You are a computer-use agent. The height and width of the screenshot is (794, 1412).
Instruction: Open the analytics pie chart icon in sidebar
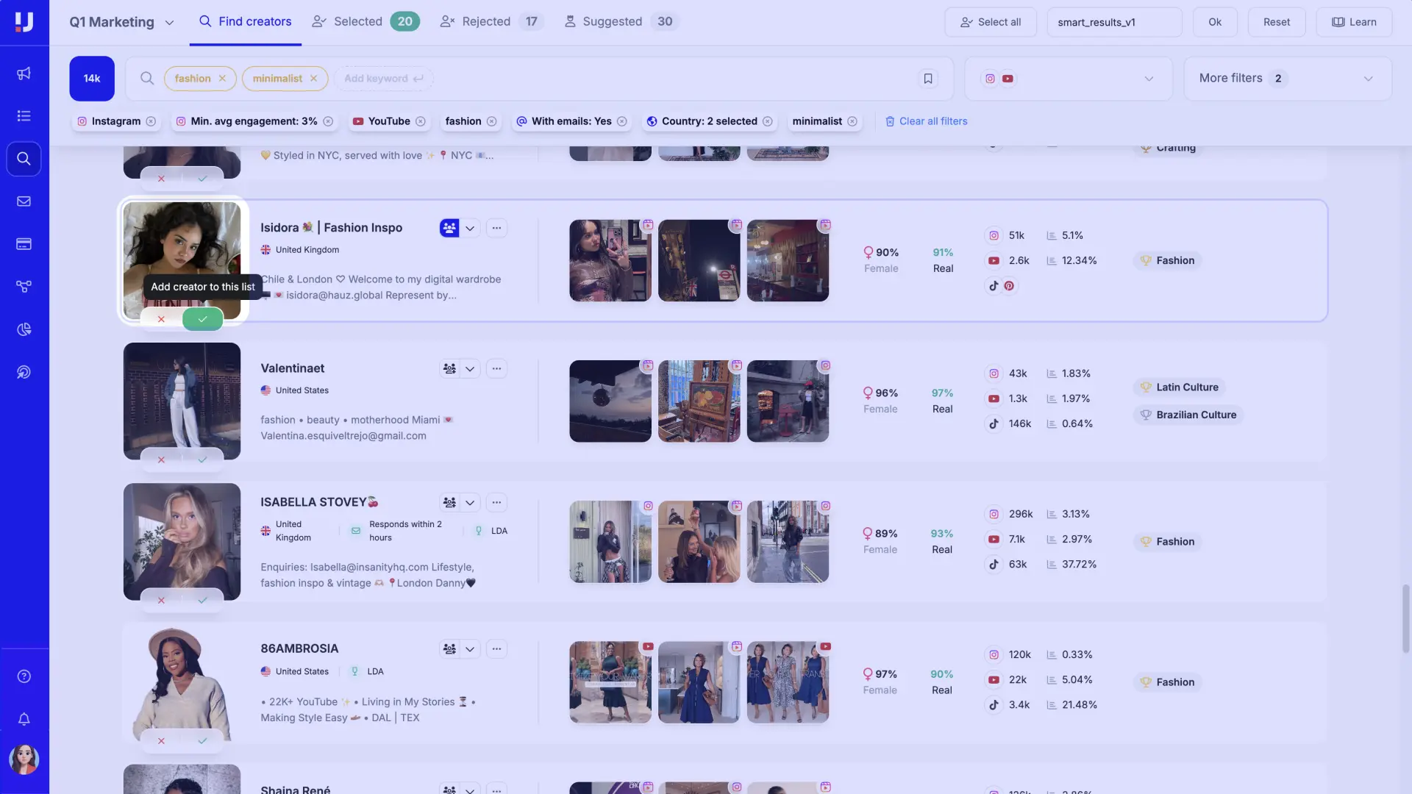[x=24, y=329]
